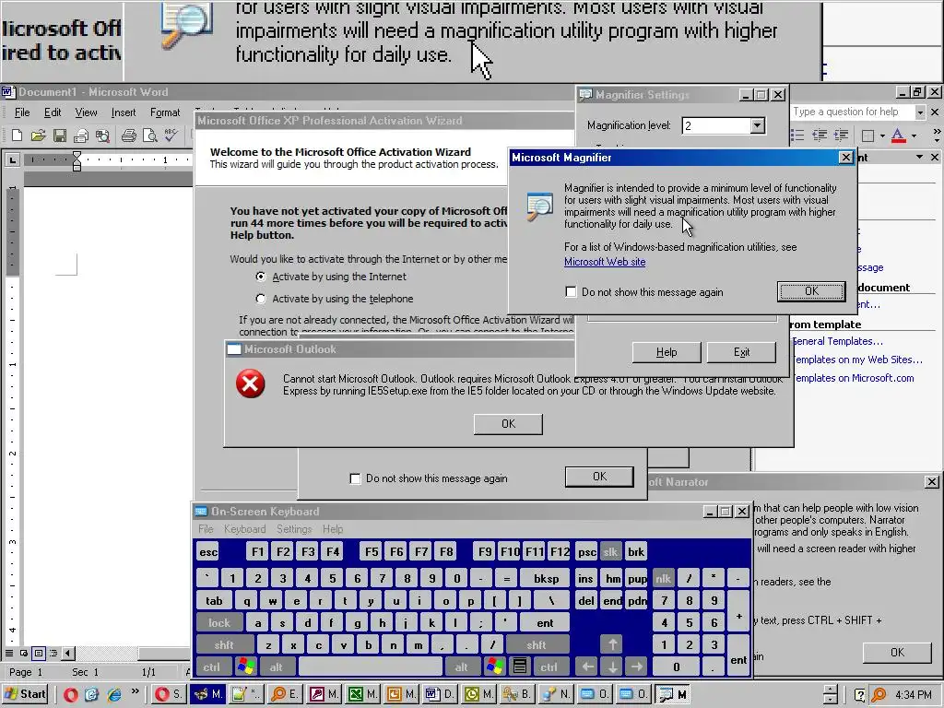The width and height of the screenshot is (944, 708).
Task: Click OK in Microsoft Outlook error dialog
Action: coord(508,424)
